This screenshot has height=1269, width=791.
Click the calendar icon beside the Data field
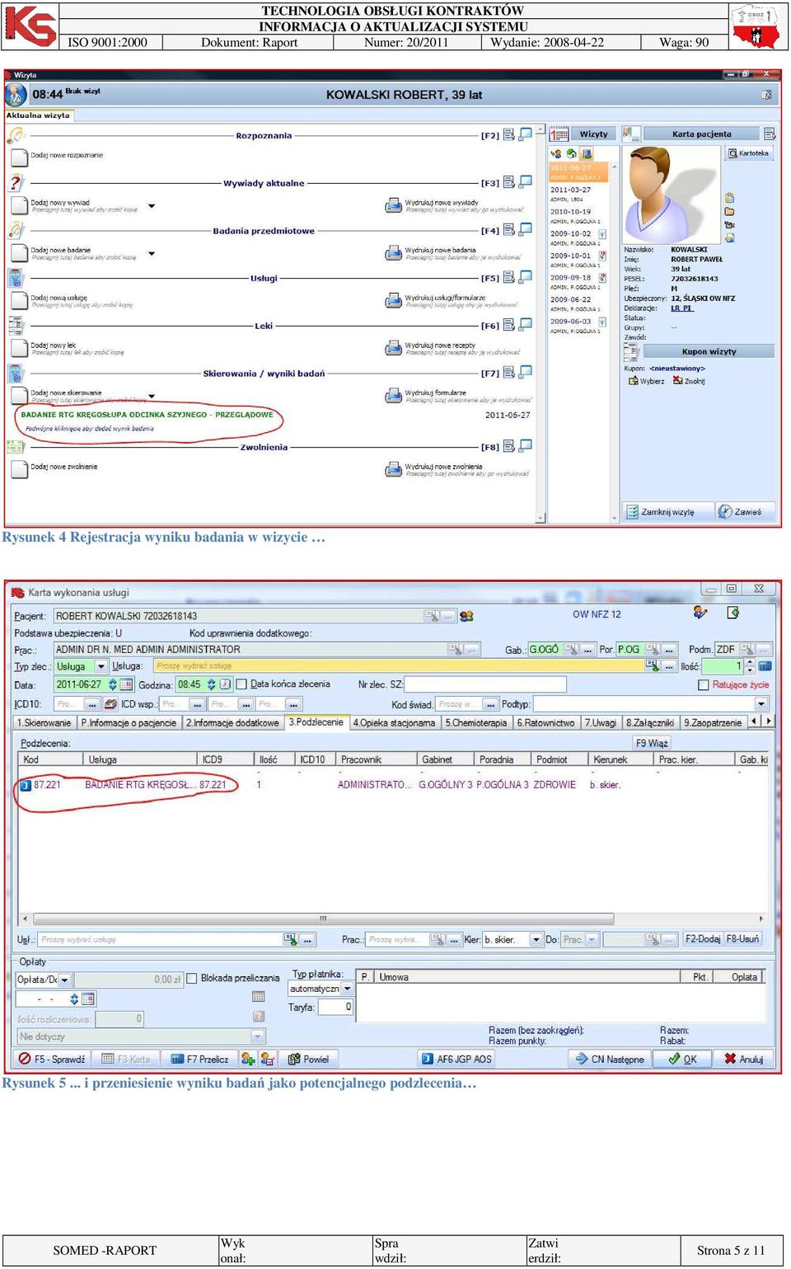pos(126,684)
